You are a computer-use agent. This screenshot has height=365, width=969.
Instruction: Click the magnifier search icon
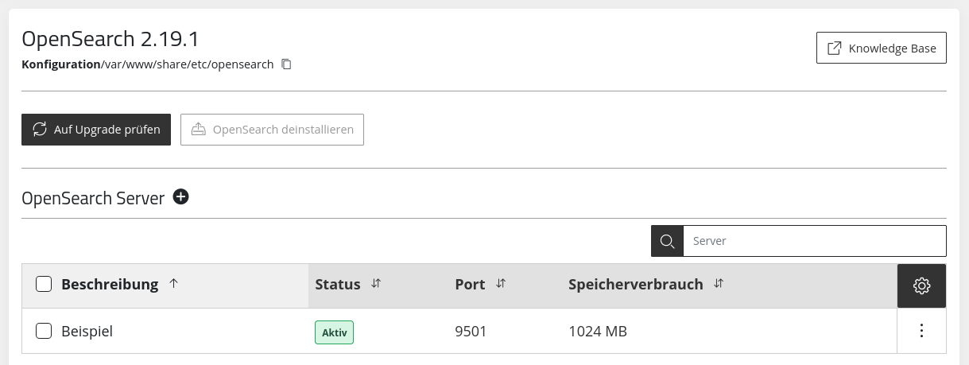[667, 241]
